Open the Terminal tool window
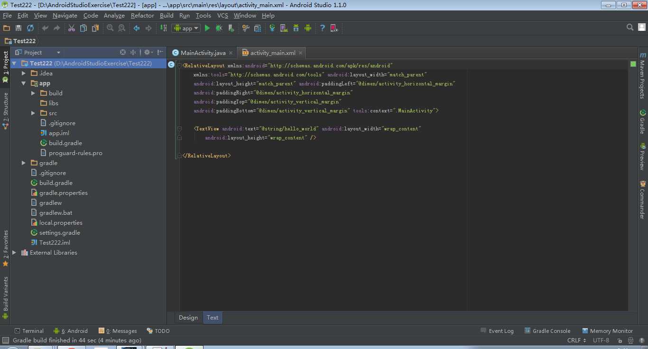This screenshot has height=349, width=648. pyautogui.click(x=29, y=331)
